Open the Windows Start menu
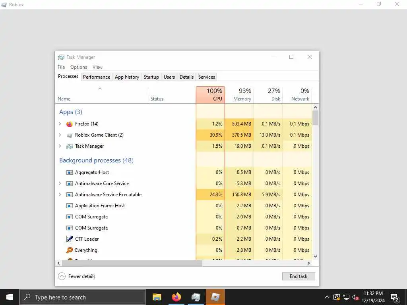The width and height of the screenshot is (407, 305). pos(10,297)
